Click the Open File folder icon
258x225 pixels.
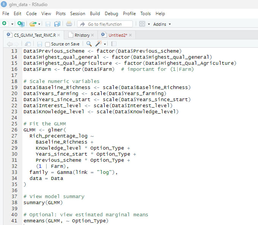pyautogui.click(x=33, y=24)
